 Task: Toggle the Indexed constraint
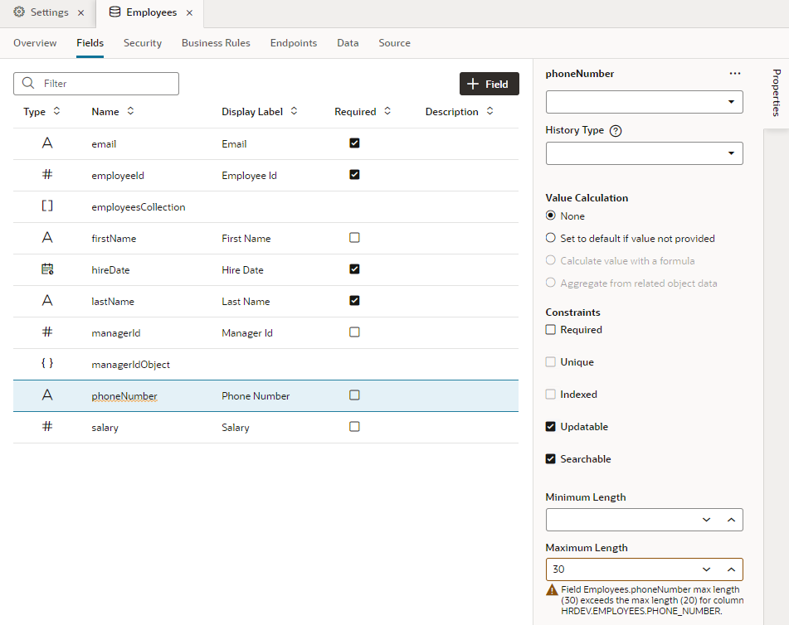tap(551, 395)
